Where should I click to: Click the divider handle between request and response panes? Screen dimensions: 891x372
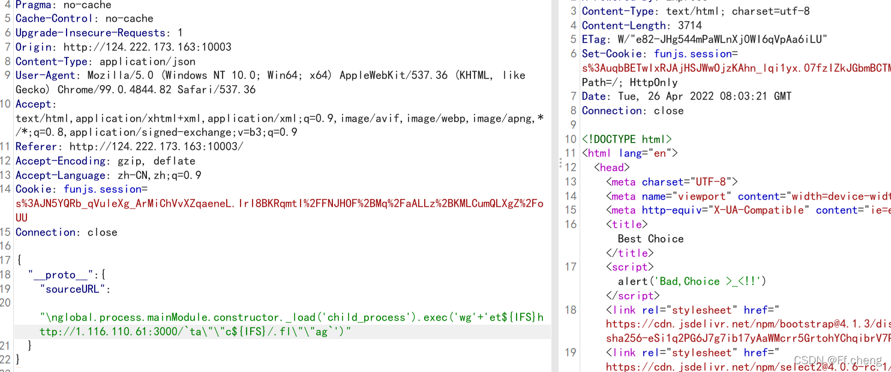point(560,163)
